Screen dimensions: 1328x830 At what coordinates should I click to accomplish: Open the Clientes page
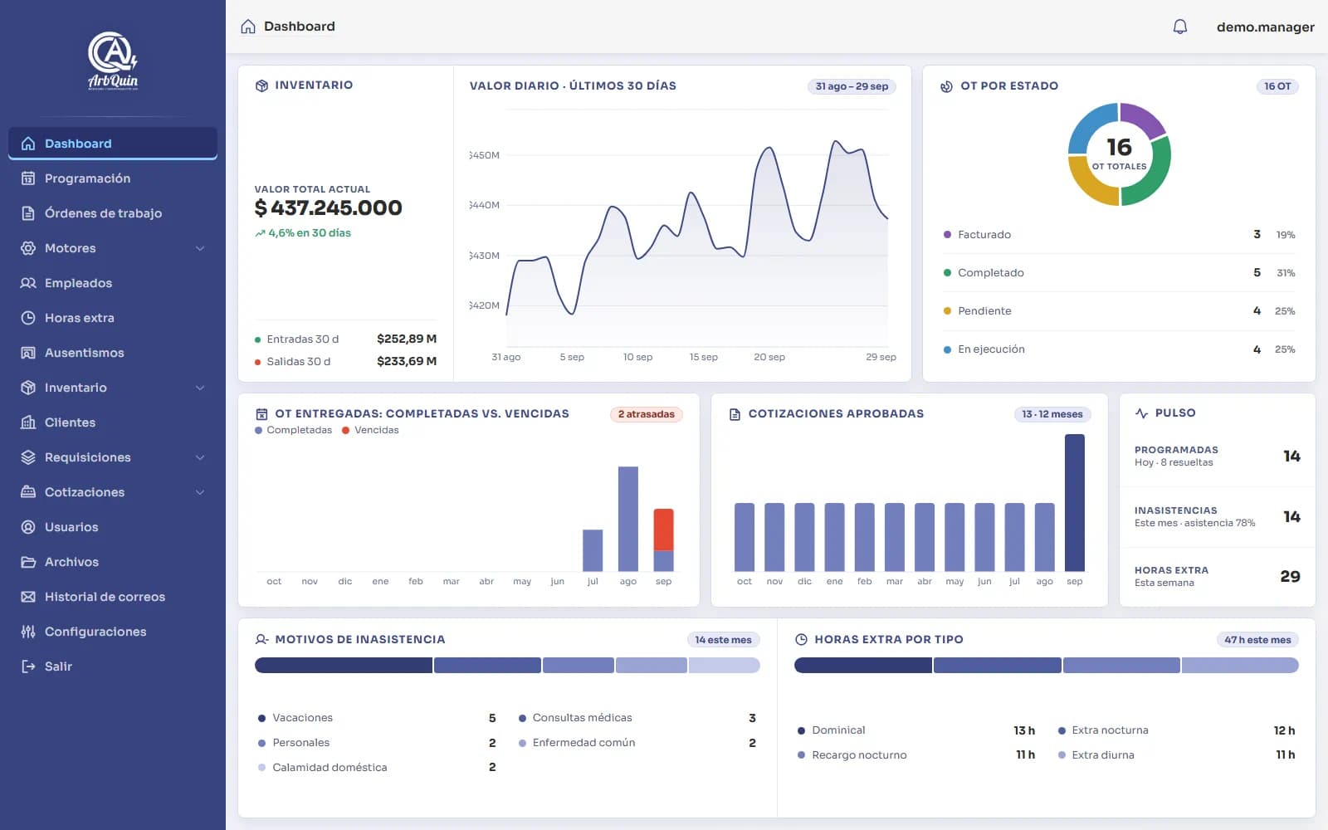tap(113, 422)
